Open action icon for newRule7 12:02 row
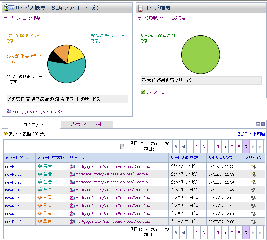Image resolution: width=267 pixels, height=240 pixels. tap(253, 198)
